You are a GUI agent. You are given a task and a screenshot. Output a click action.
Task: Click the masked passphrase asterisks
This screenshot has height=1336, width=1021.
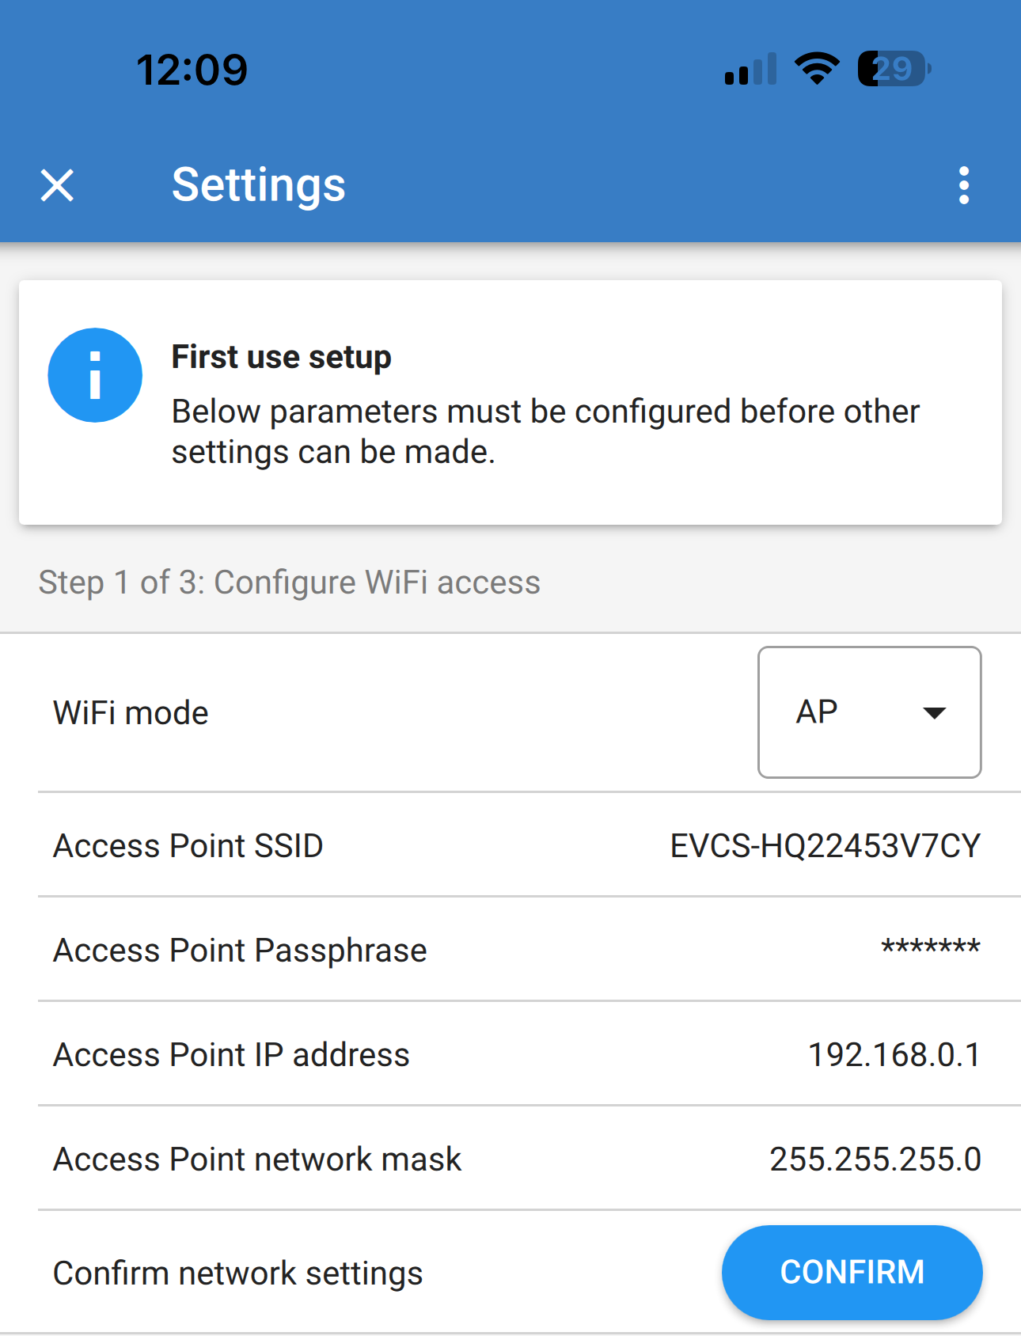click(931, 948)
